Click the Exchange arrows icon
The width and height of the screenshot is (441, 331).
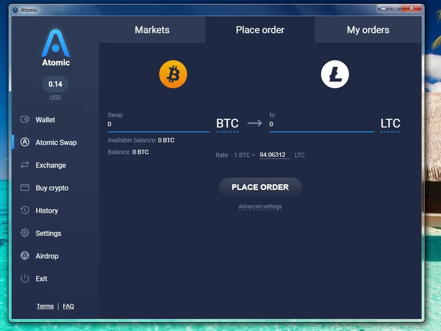coord(25,165)
